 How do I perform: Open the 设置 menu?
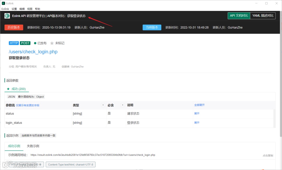pos(14,9)
